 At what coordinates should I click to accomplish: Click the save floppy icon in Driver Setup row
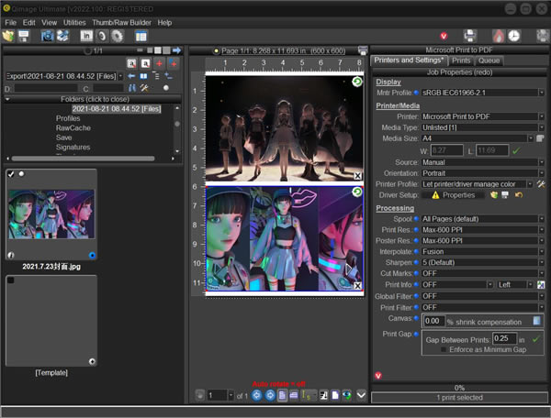pos(505,195)
